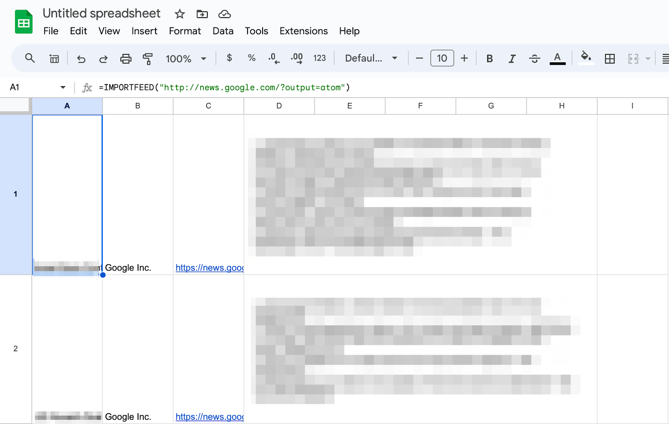Viewport: 669px width, 424px height.
Task: Open the Print dialog icon
Action: tap(126, 59)
